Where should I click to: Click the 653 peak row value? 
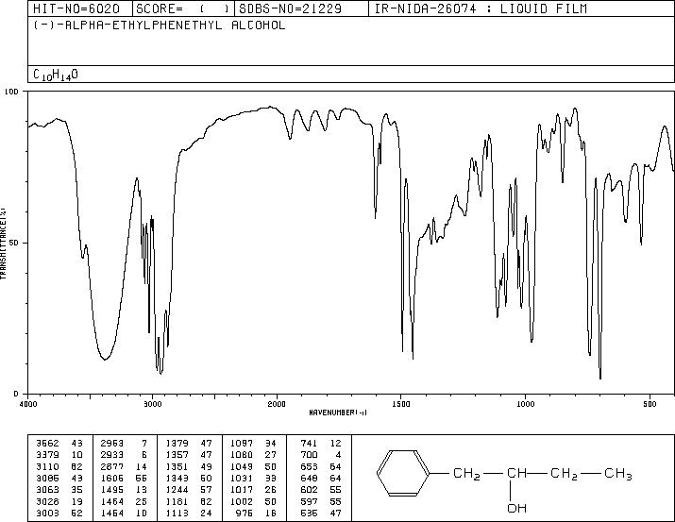pyautogui.click(x=309, y=466)
